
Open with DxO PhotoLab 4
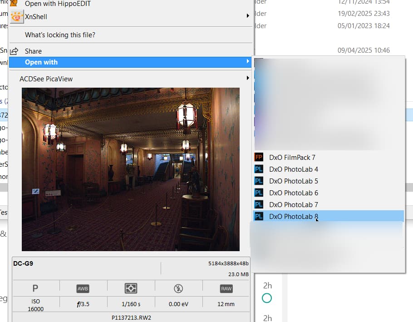pyautogui.click(x=328, y=169)
